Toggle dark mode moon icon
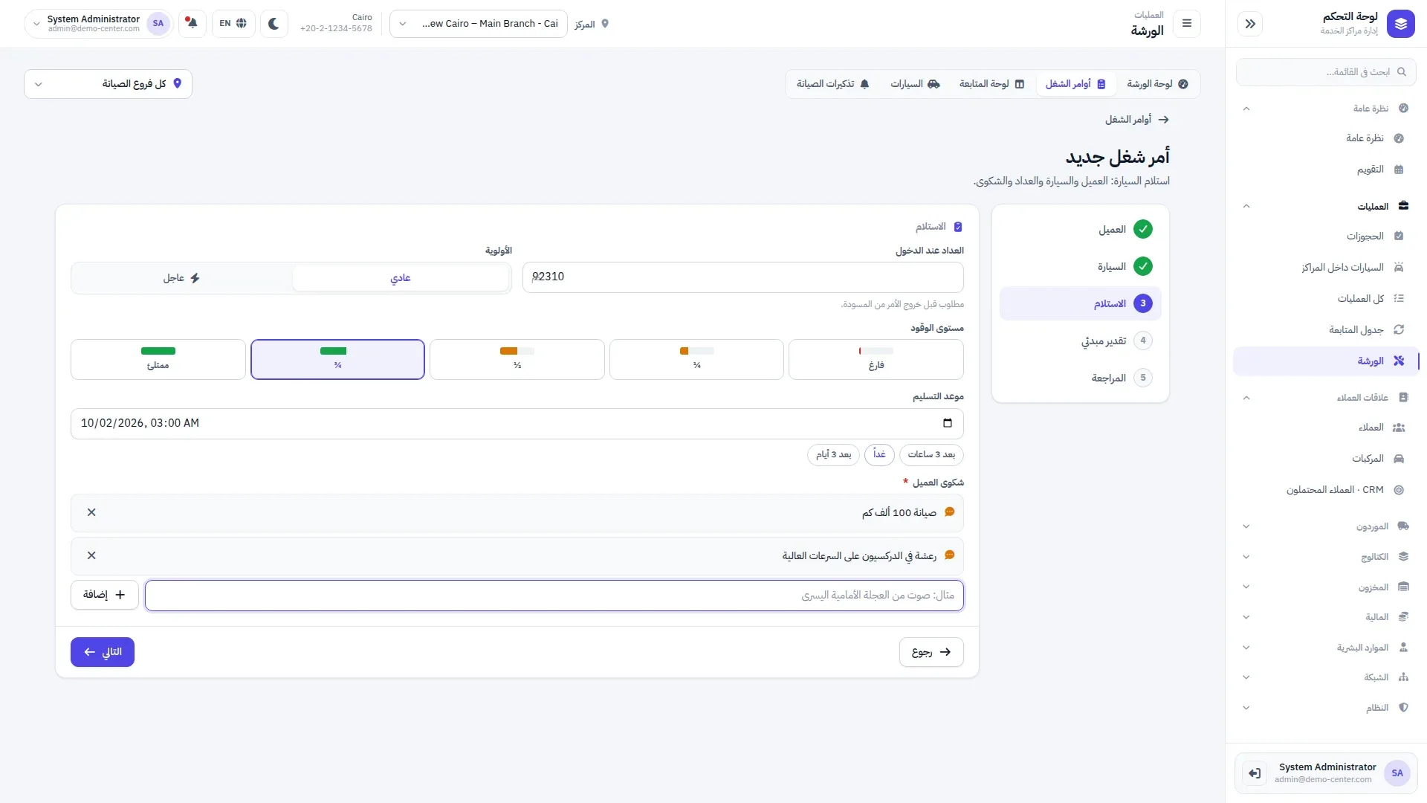 click(x=274, y=24)
